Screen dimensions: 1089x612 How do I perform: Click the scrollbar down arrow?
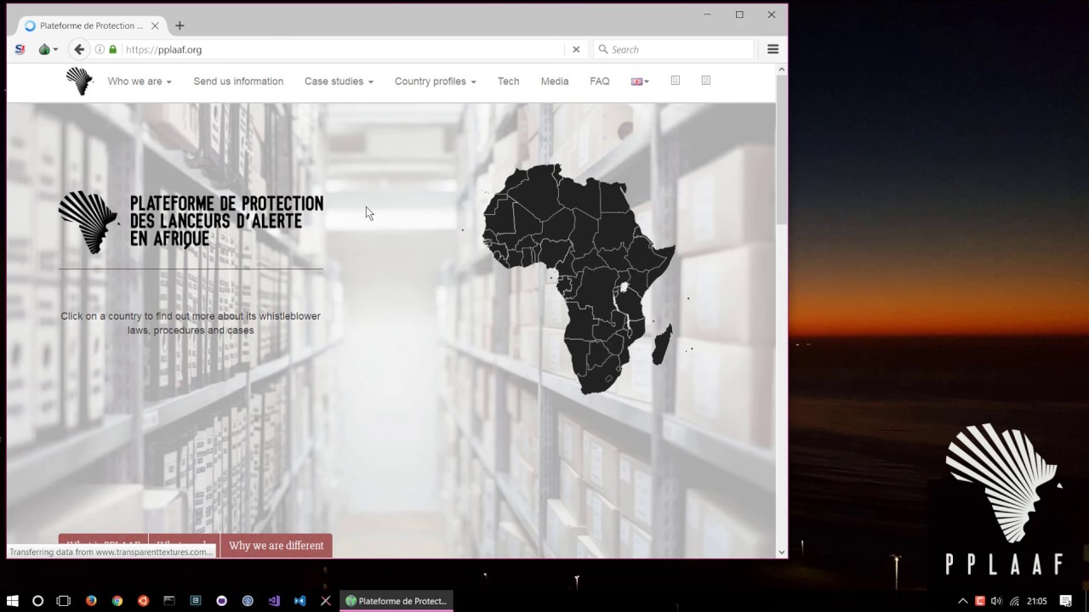tap(781, 552)
